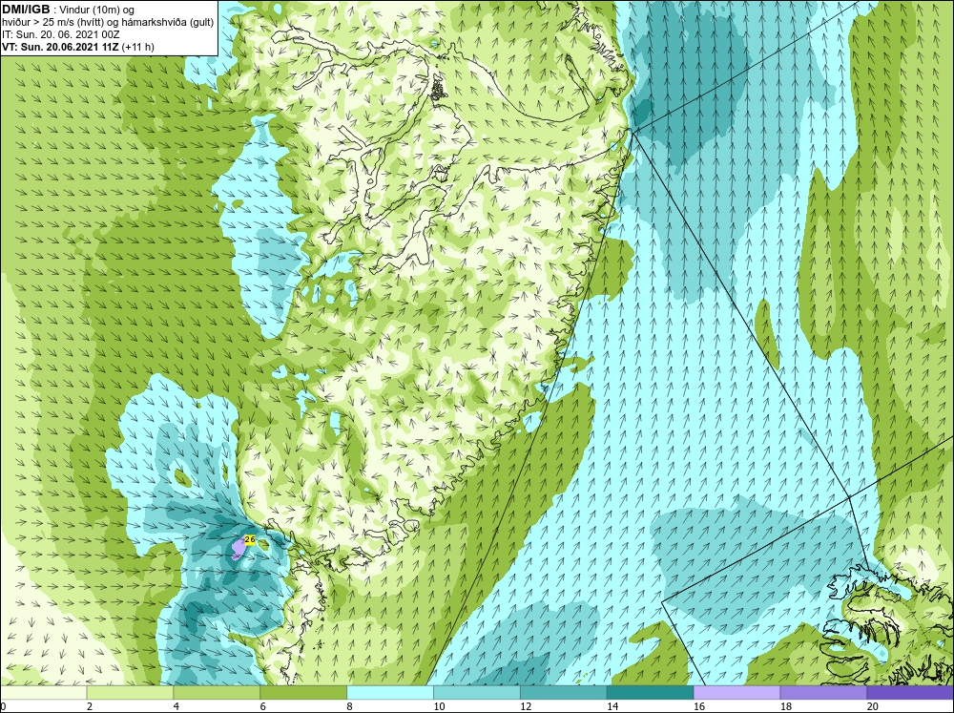Click the purple wind maximum patch on map

click(x=238, y=551)
